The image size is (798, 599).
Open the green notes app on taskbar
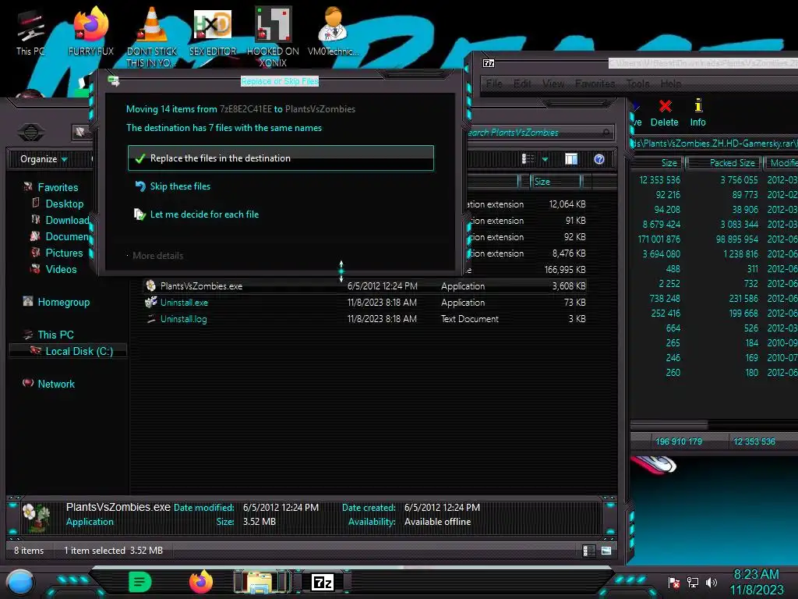pos(140,582)
